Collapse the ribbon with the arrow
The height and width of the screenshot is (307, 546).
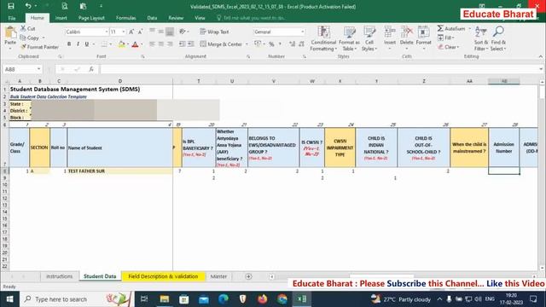click(540, 56)
